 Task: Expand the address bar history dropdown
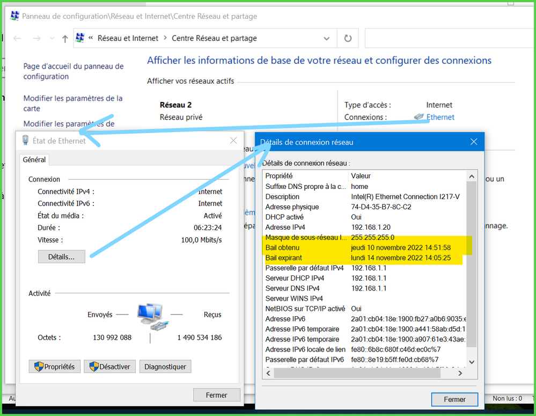pos(326,38)
